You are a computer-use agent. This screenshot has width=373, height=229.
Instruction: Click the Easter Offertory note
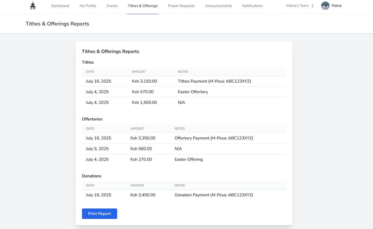(193, 92)
